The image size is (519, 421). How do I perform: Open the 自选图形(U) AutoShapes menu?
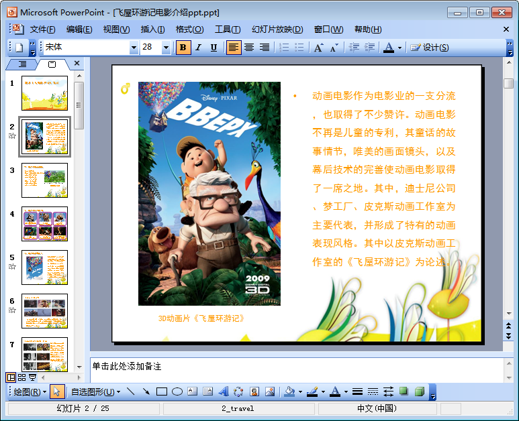coord(95,392)
